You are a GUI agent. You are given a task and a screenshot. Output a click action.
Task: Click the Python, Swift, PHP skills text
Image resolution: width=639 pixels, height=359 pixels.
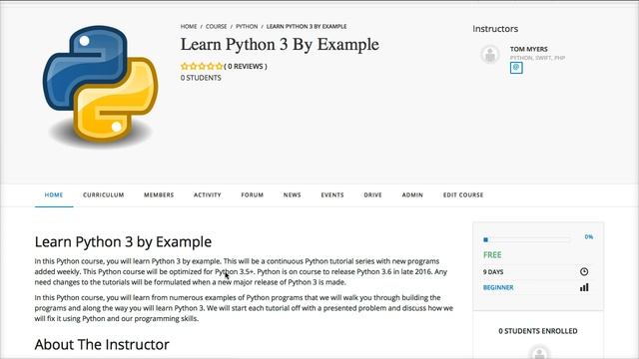[x=537, y=58]
